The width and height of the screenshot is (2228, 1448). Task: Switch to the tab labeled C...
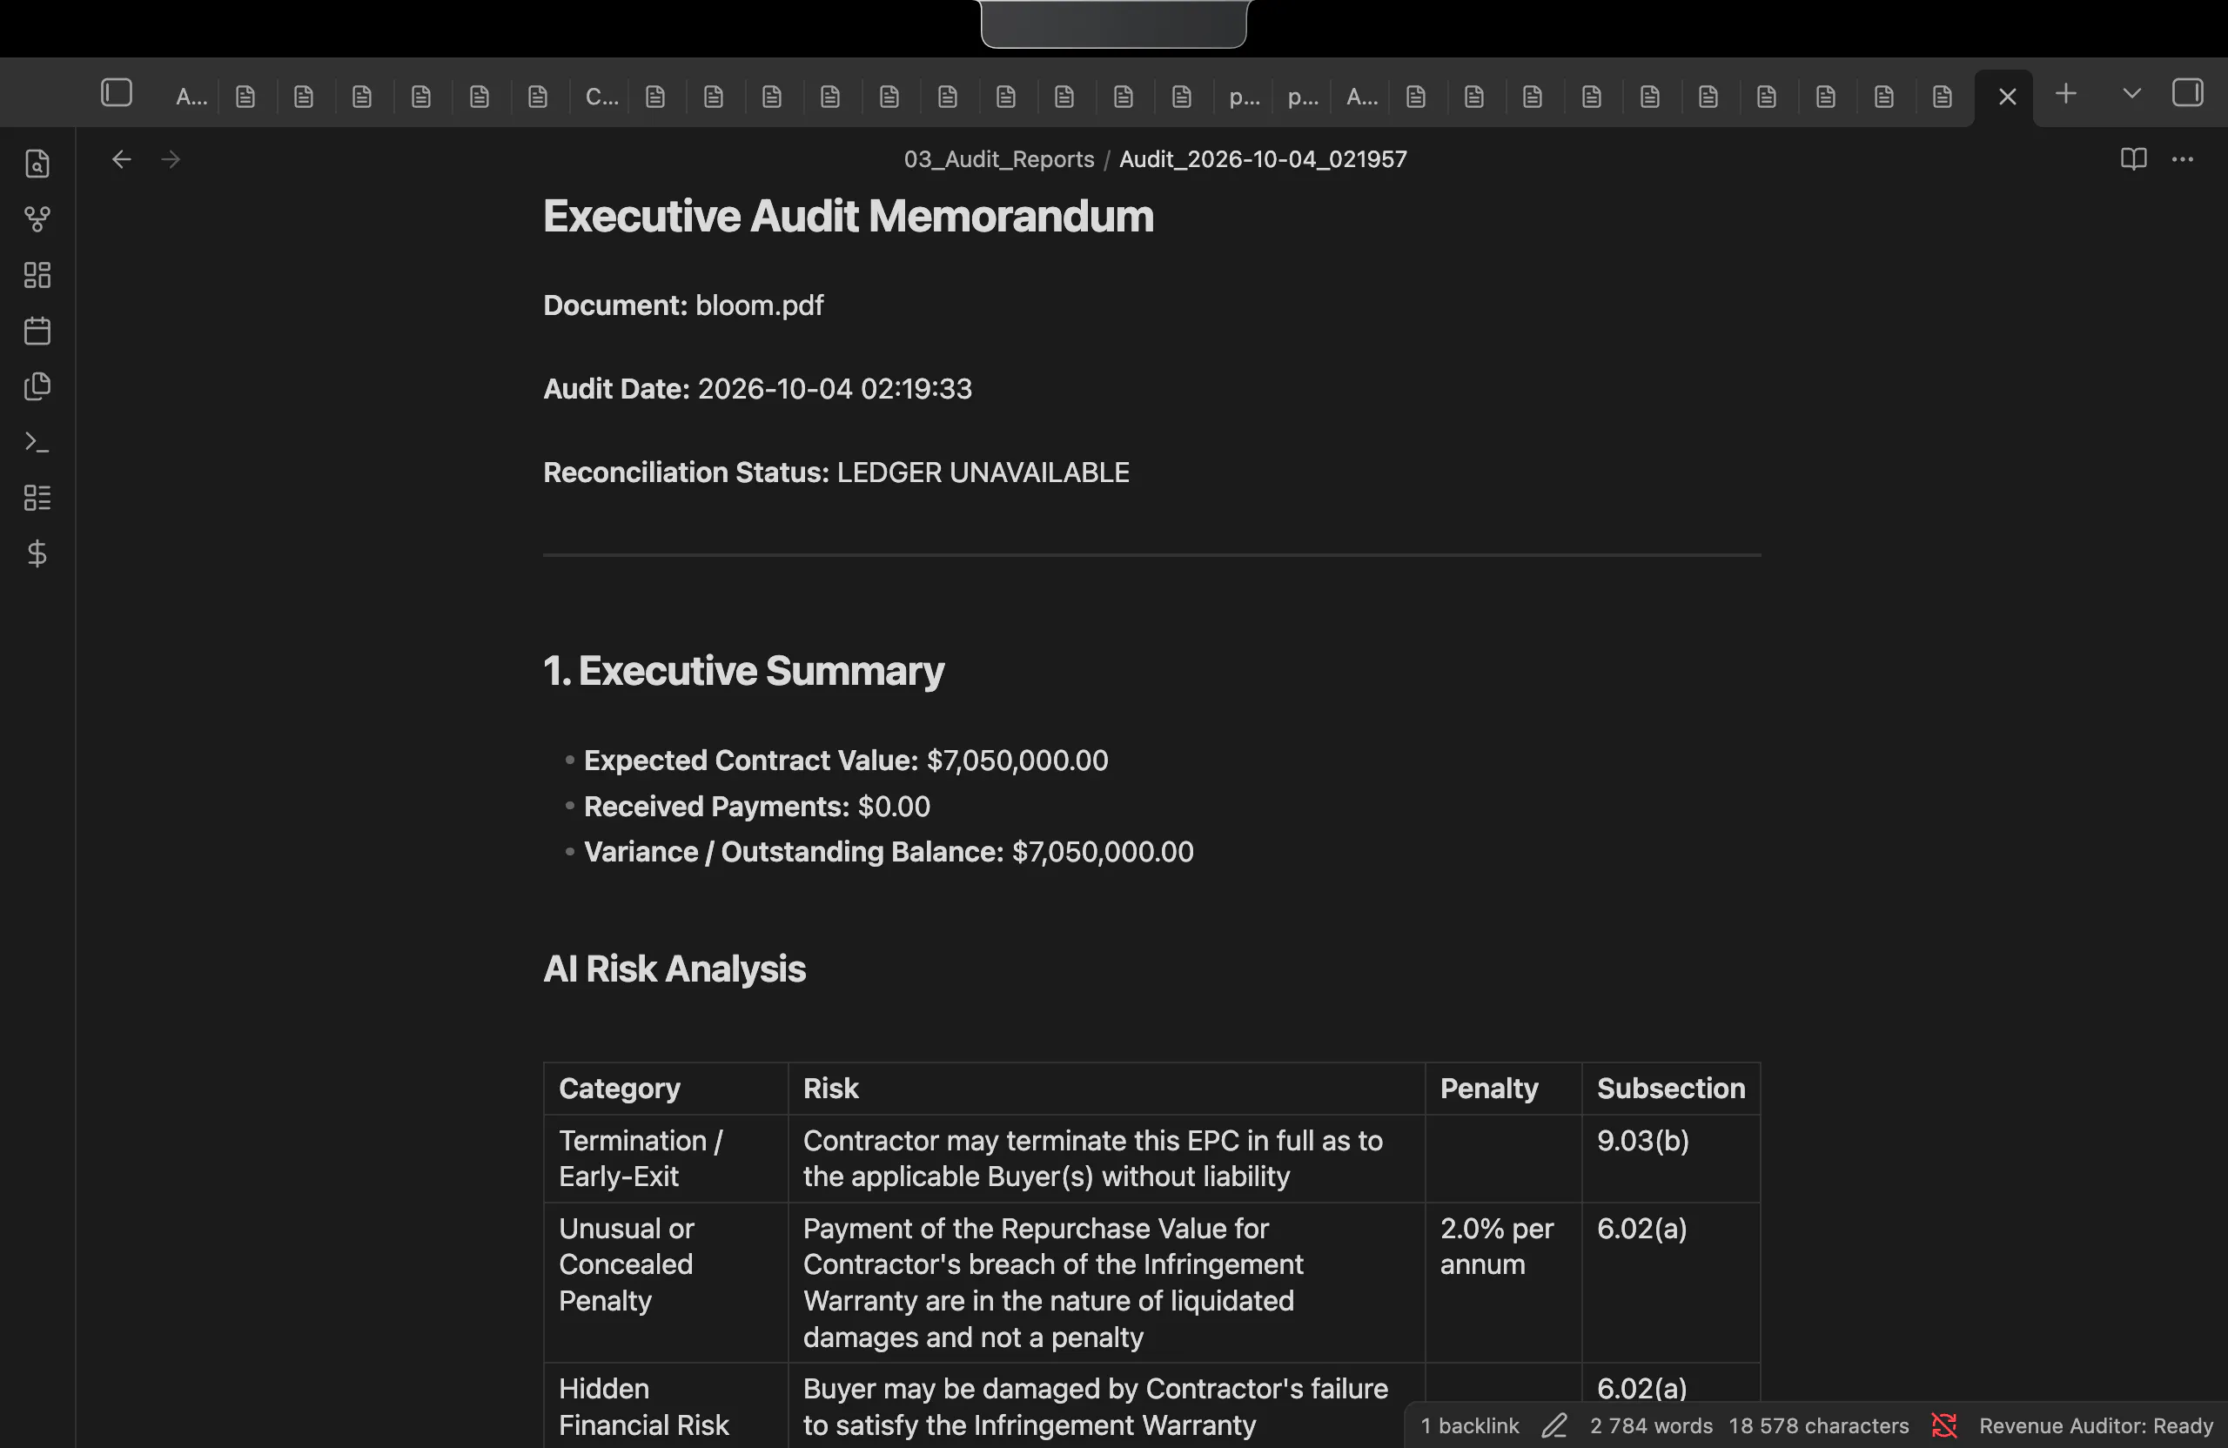[601, 97]
